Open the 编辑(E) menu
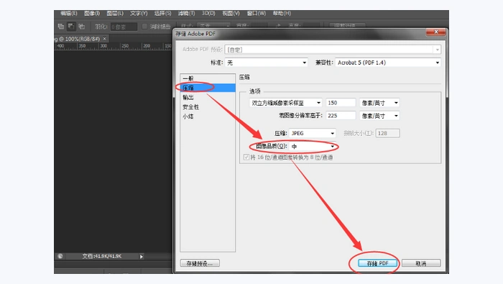Viewport: 503px width, 284px height. click(69, 13)
